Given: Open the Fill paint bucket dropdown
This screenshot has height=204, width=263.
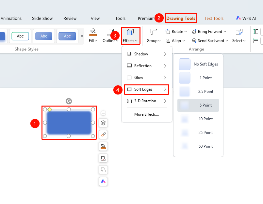Looking at the screenshot, I should 93,36.
